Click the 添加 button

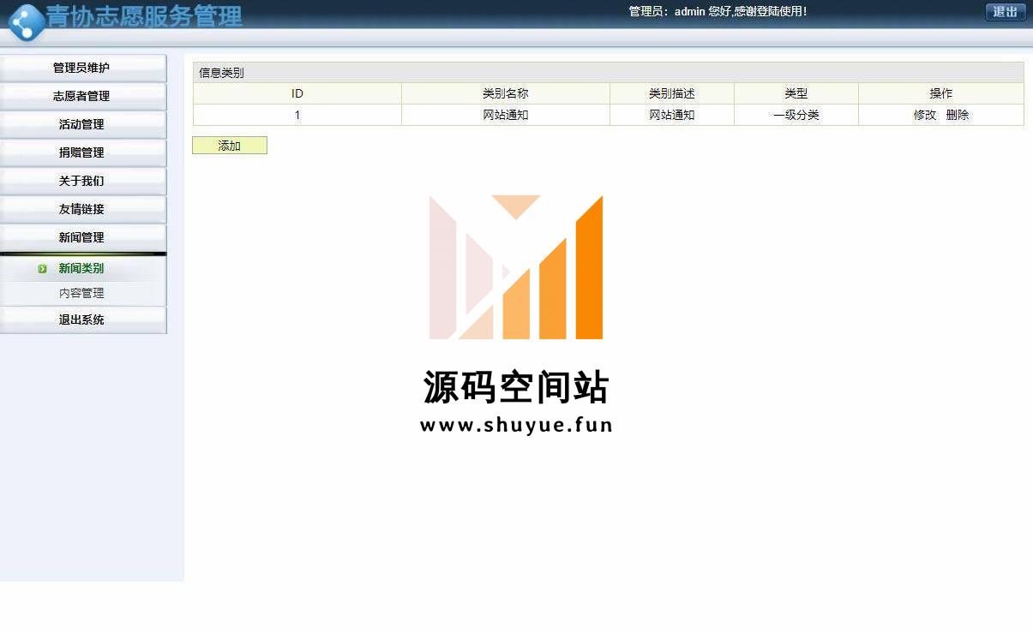click(230, 146)
